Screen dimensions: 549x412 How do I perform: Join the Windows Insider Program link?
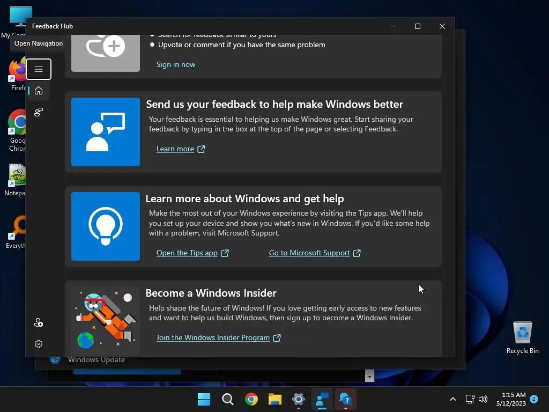[213, 338]
